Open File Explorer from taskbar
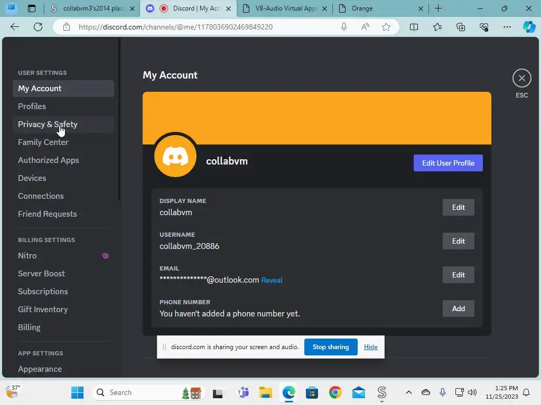 (266, 392)
